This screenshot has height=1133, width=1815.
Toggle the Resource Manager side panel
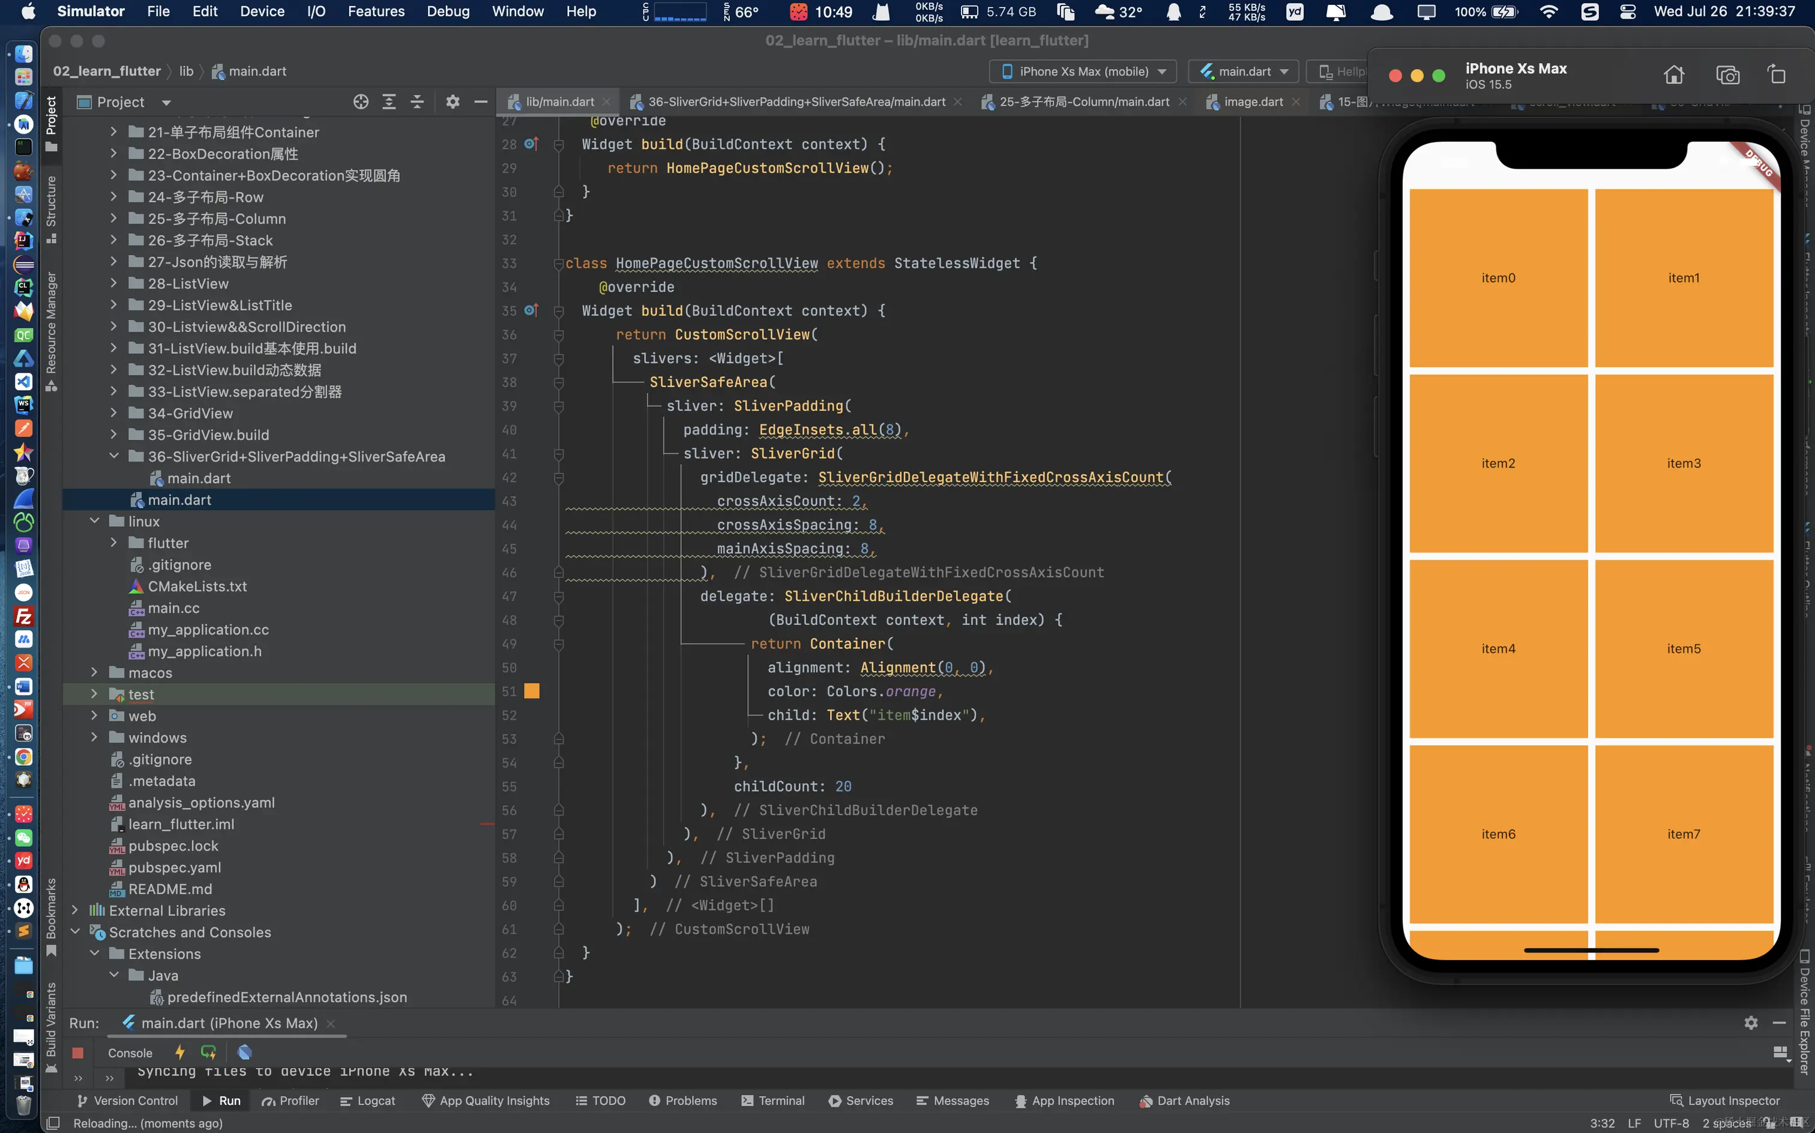coord(51,331)
